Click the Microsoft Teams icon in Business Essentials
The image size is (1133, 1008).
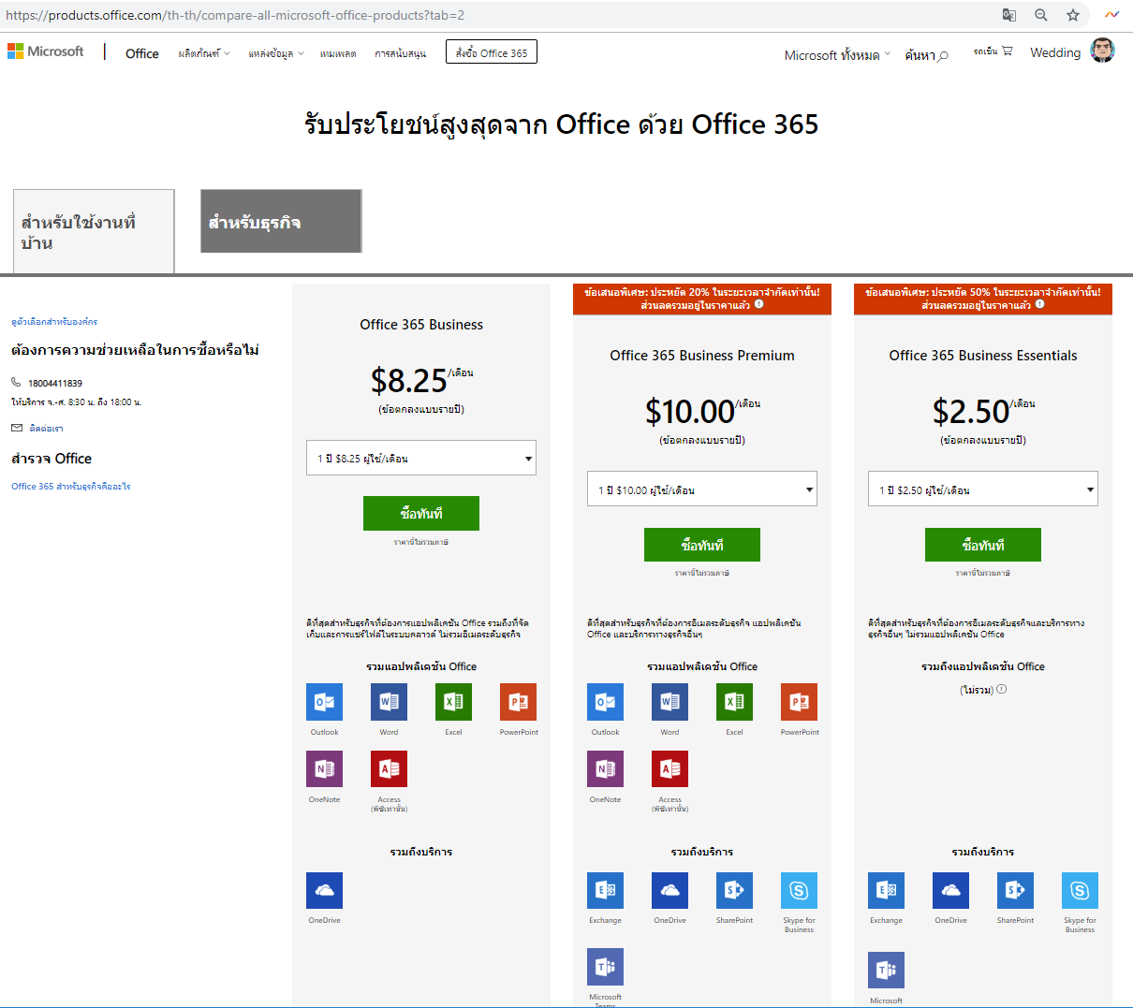click(x=886, y=971)
